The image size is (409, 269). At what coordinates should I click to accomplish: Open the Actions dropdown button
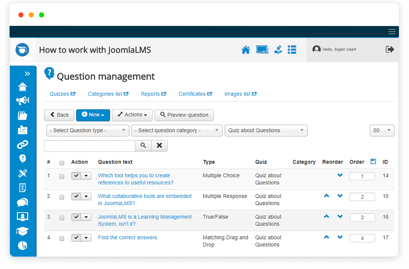click(x=132, y=115)
